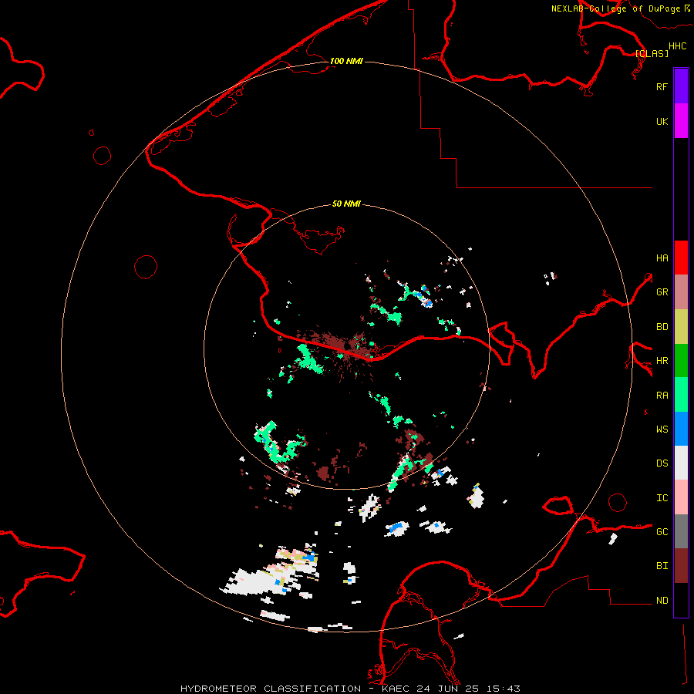Click the DS legend label
The height and width of the screenshot is (694, 694).
point(662,463)
